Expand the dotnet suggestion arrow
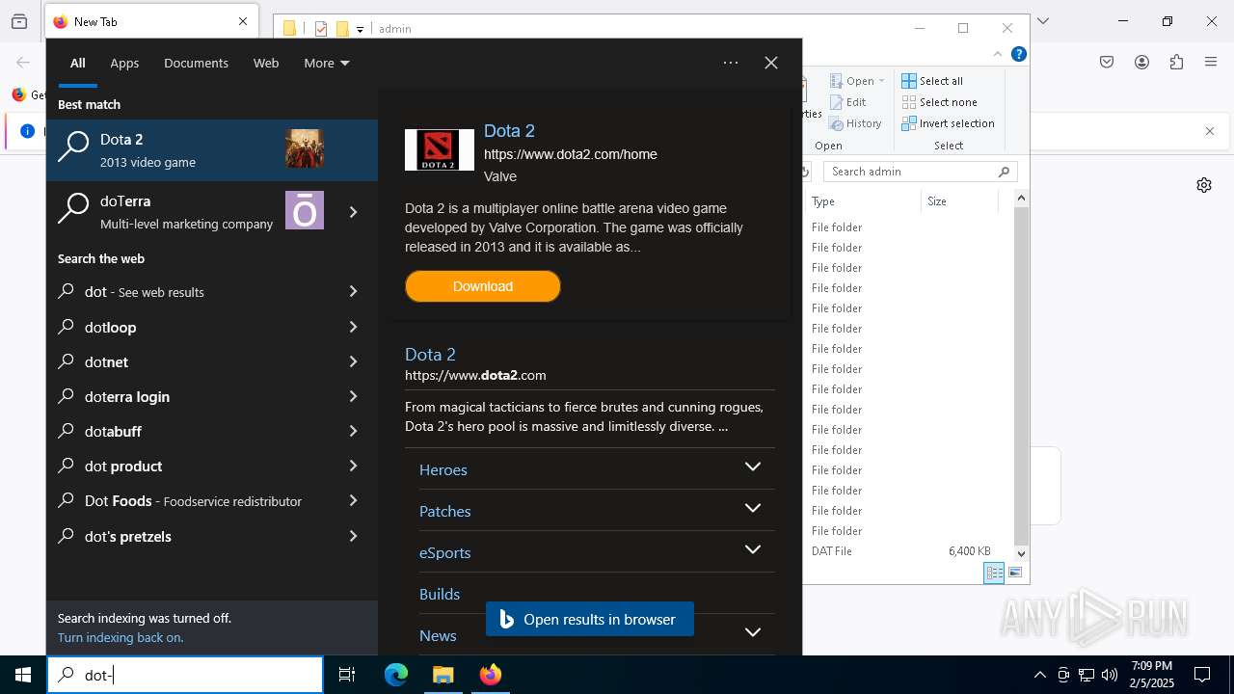This screenshot has height=694, width=1234. (x=353, y=361)
